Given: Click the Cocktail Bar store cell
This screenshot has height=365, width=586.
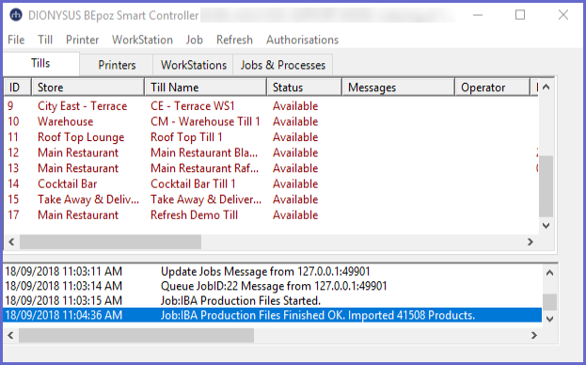Looking at the screenshot, I should pos(68,184).
